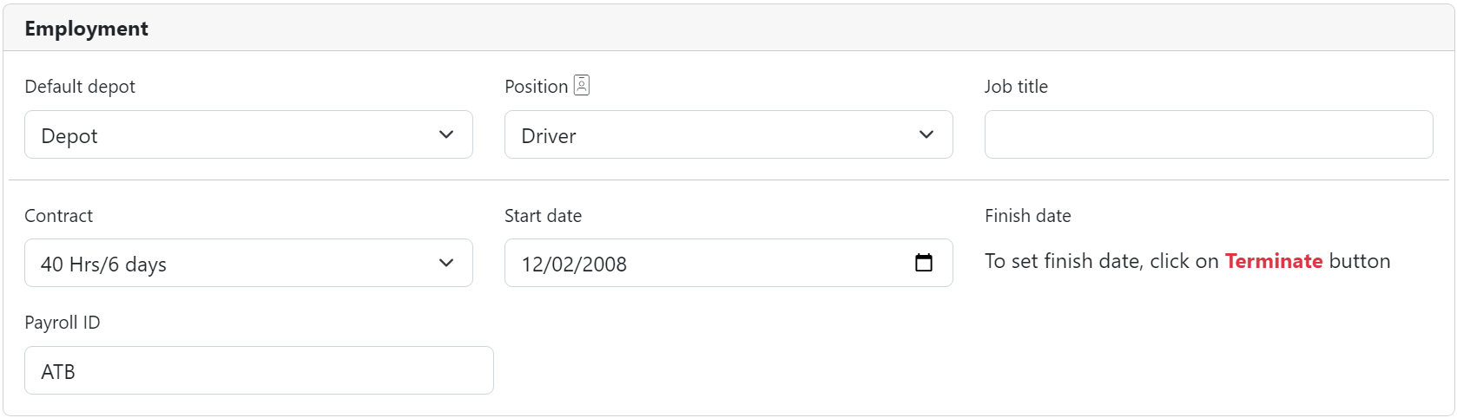This screenshot has height=418, width=1457.
Task: Click the Default depot label
Action: pyautogui.click(x=80, y=87)
